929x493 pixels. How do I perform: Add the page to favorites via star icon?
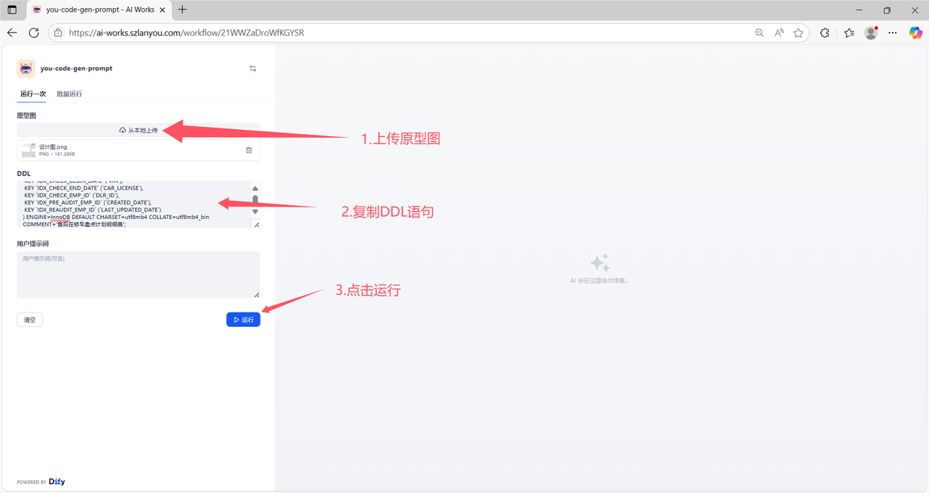[x=798, y=32]
